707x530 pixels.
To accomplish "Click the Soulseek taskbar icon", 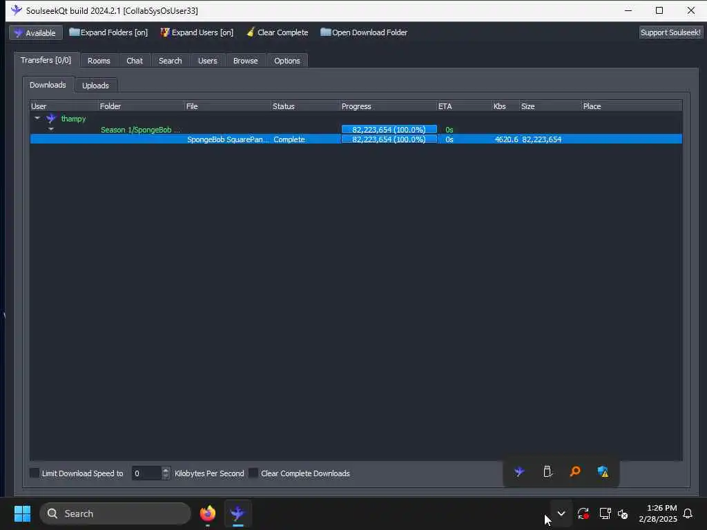I will [x=238, y=513].
